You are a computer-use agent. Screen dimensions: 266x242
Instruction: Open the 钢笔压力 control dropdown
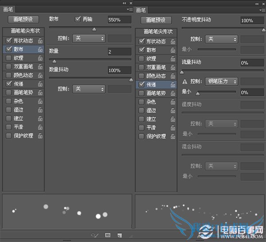(x=221, y=81)
